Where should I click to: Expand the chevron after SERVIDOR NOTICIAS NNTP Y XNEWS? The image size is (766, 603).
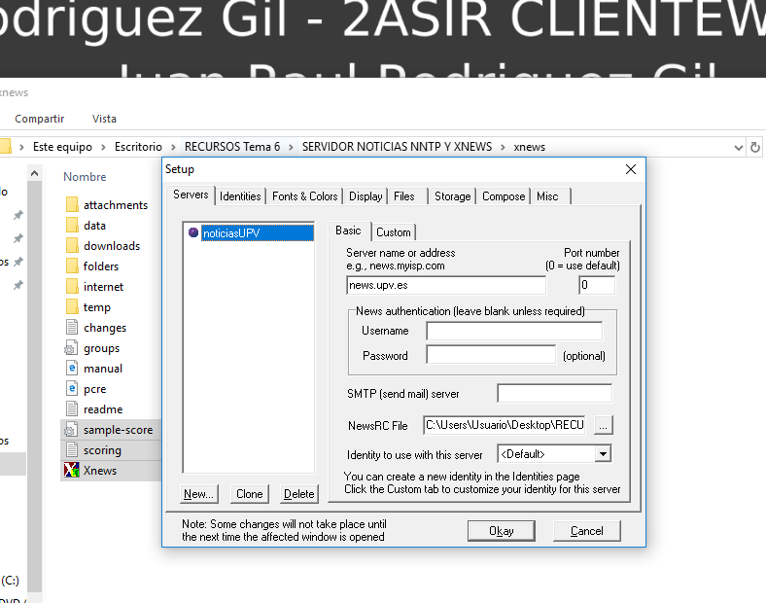pos(503,147)
